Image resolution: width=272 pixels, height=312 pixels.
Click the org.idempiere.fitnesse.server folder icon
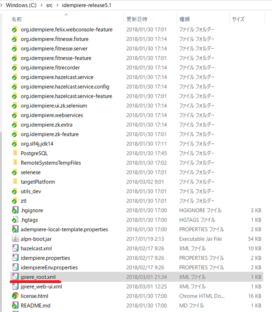coord(15,49)
